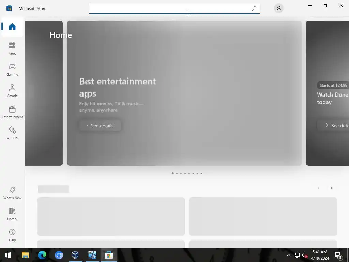Click the Starts at $24.99 badge
The height and width of the screenshot is (262, 349).
[333, 85]
